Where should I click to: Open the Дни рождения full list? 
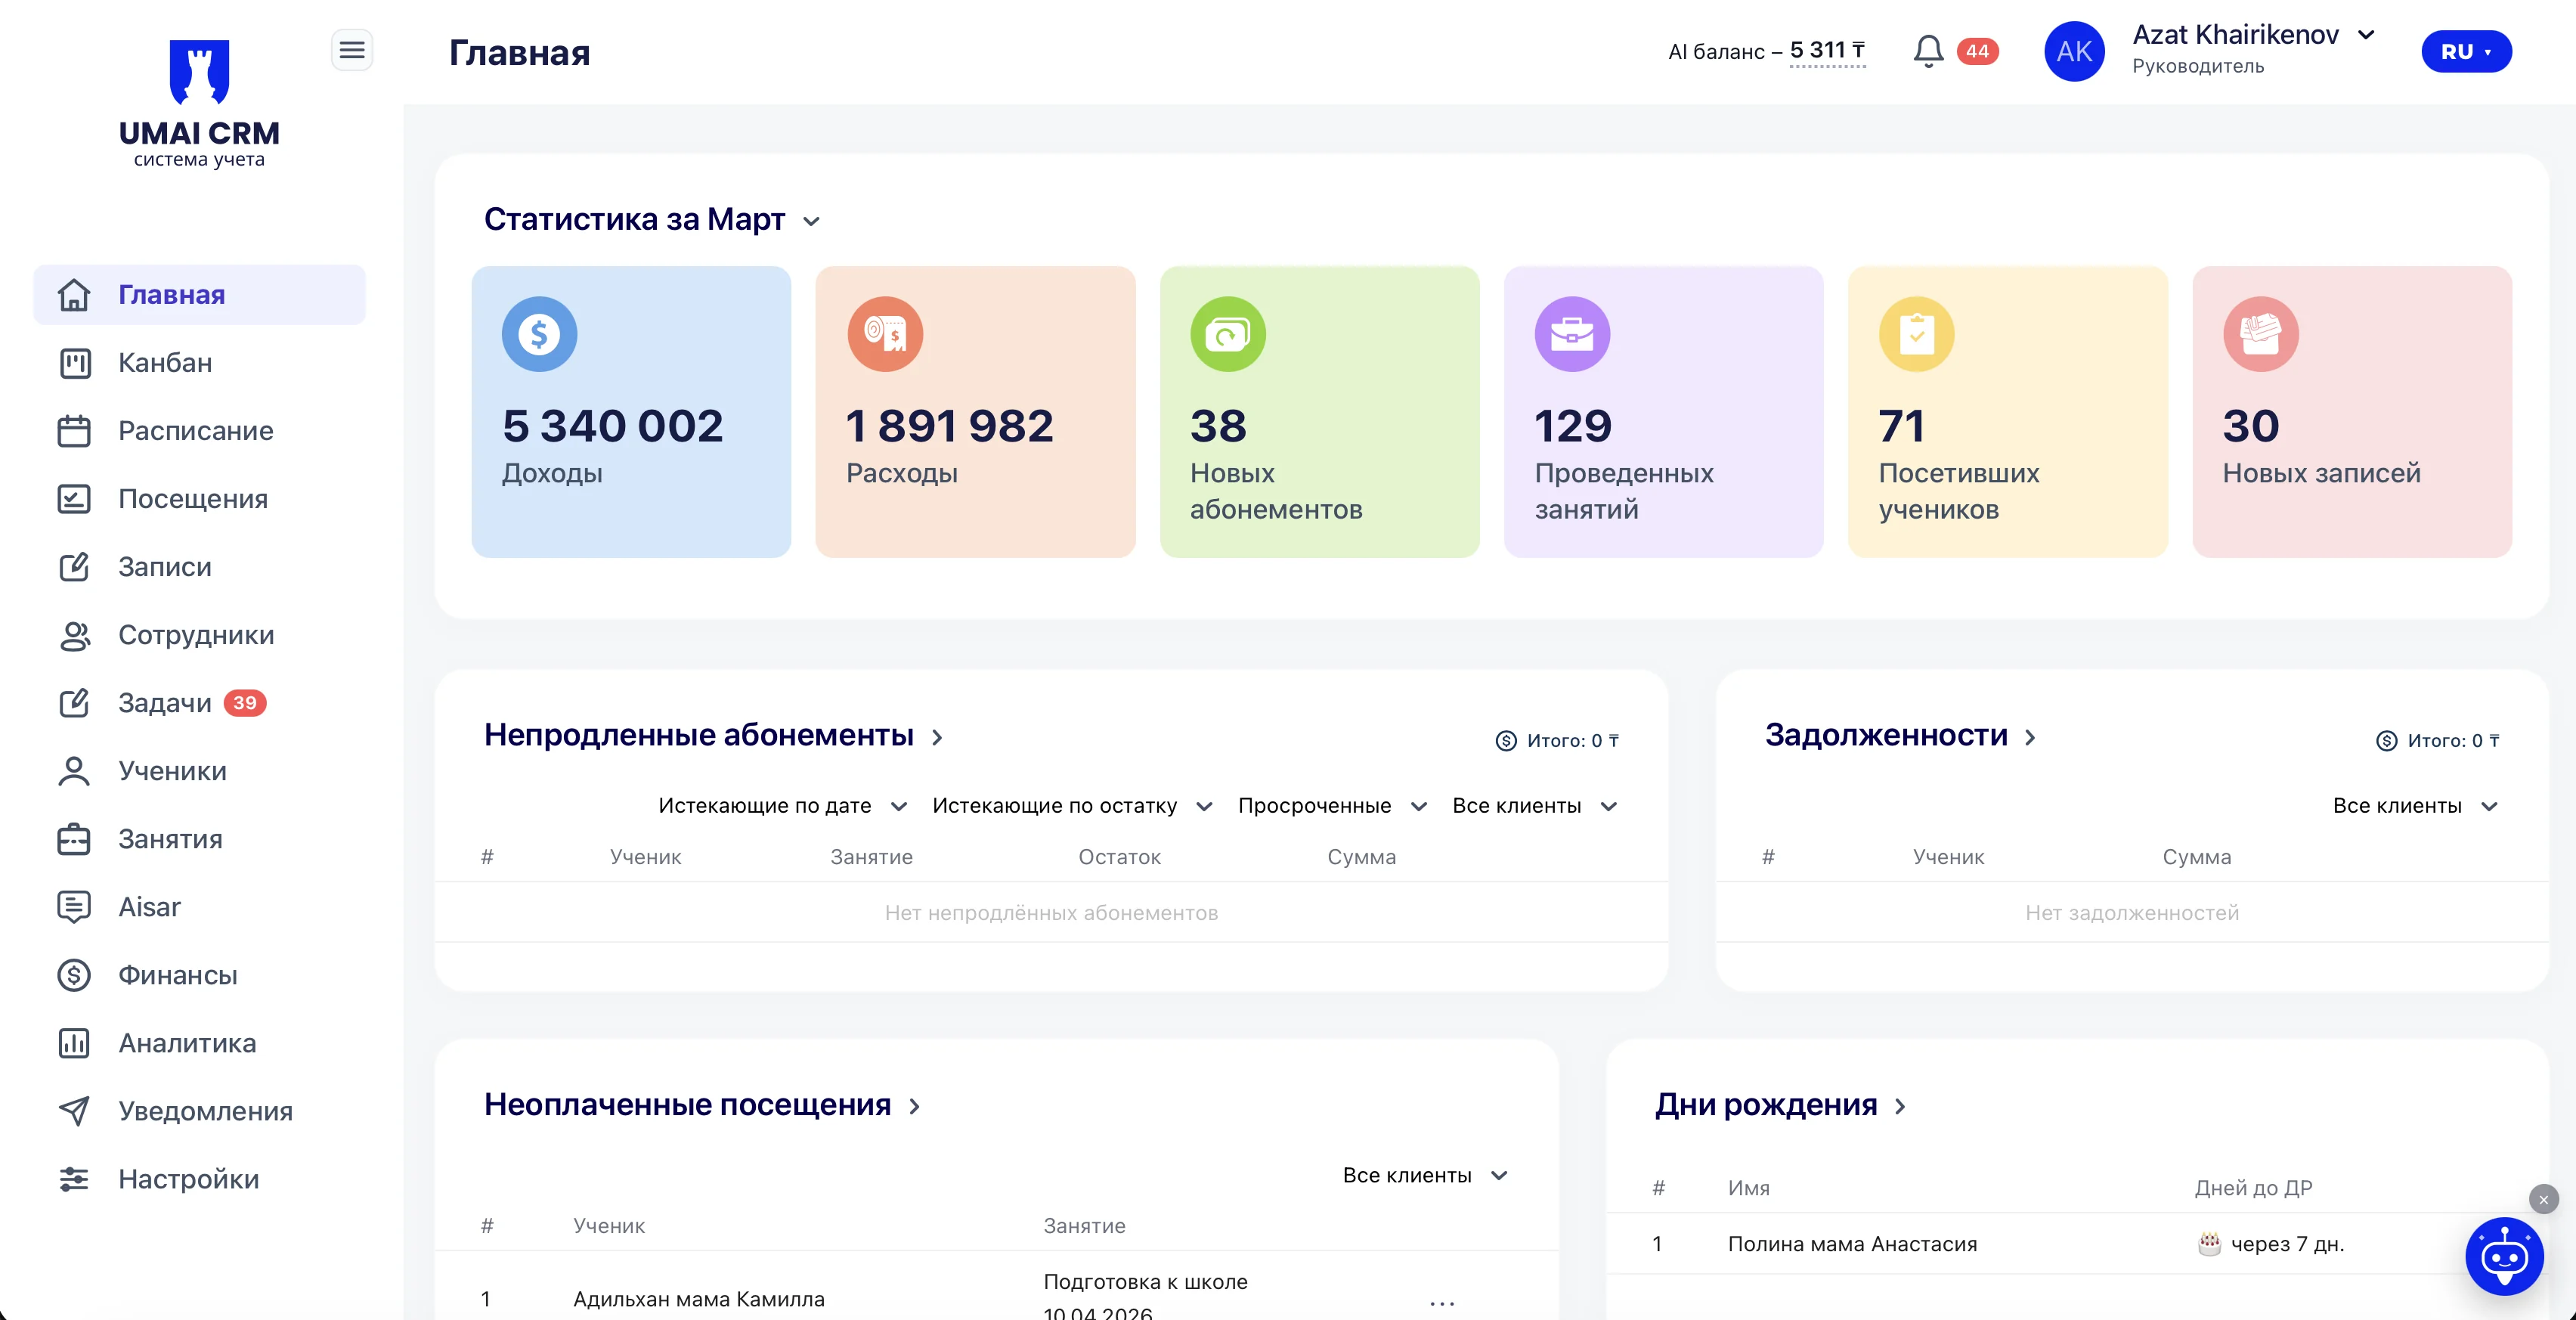[1899, 1106]
